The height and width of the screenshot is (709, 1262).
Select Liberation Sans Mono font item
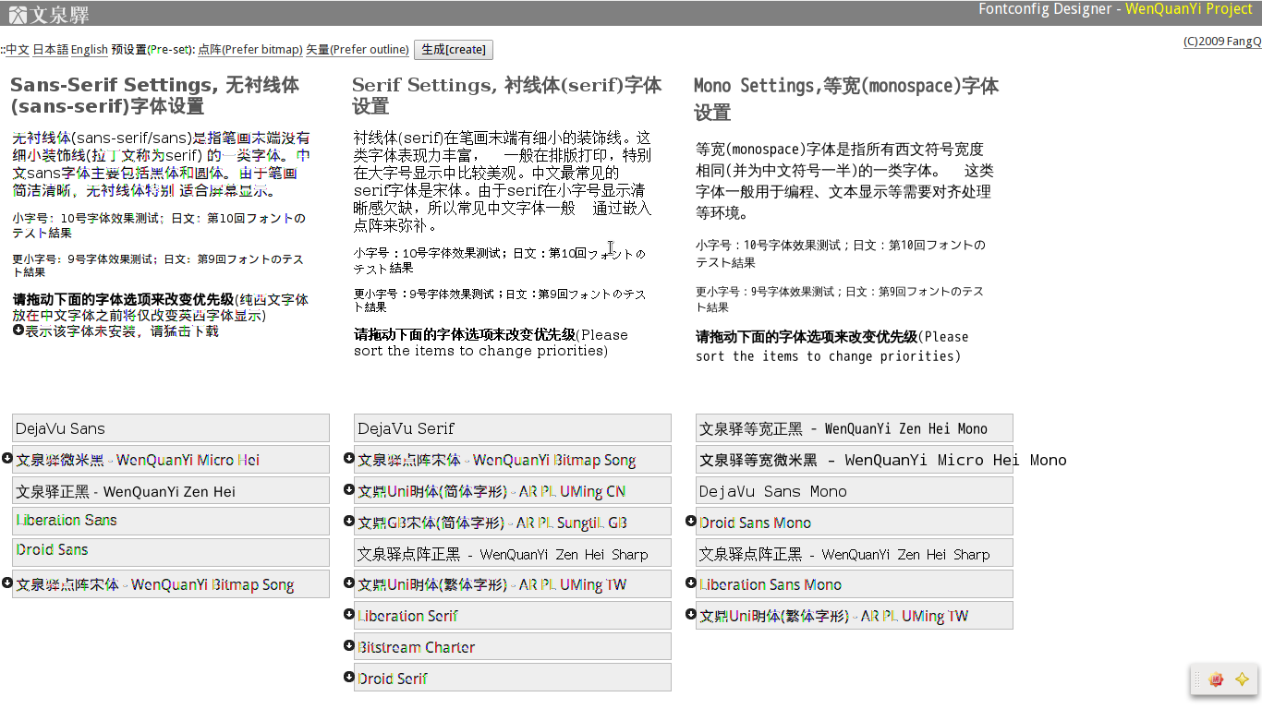855,583
